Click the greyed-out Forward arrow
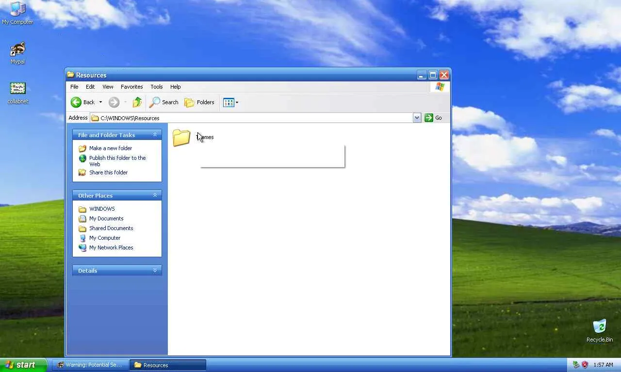Viewport: 621px width, 372px height. (114, 102)
